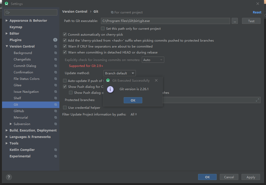Click the project-level icon beside Experimental
Viewport: 266px width, 185px height.
tap(56, 156)
